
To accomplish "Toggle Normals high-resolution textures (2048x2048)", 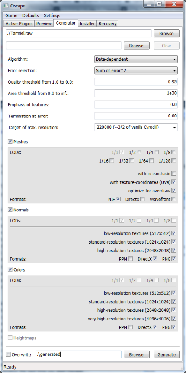I will pos(174,250).
